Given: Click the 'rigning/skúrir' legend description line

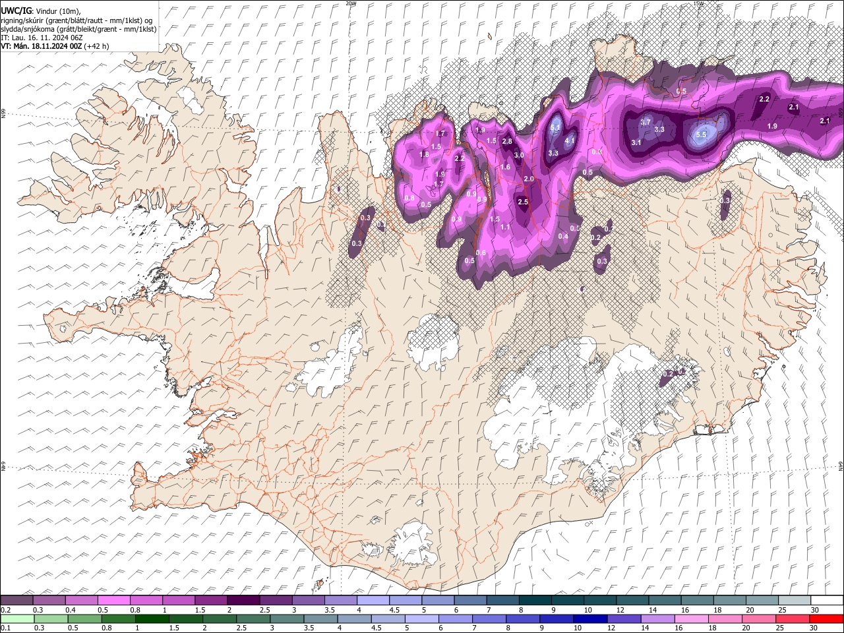Looking at the screenshot, I should [76, 20].
